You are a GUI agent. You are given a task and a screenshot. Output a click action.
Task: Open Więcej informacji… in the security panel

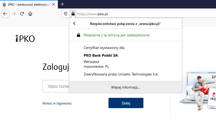(x=126, y=87)
